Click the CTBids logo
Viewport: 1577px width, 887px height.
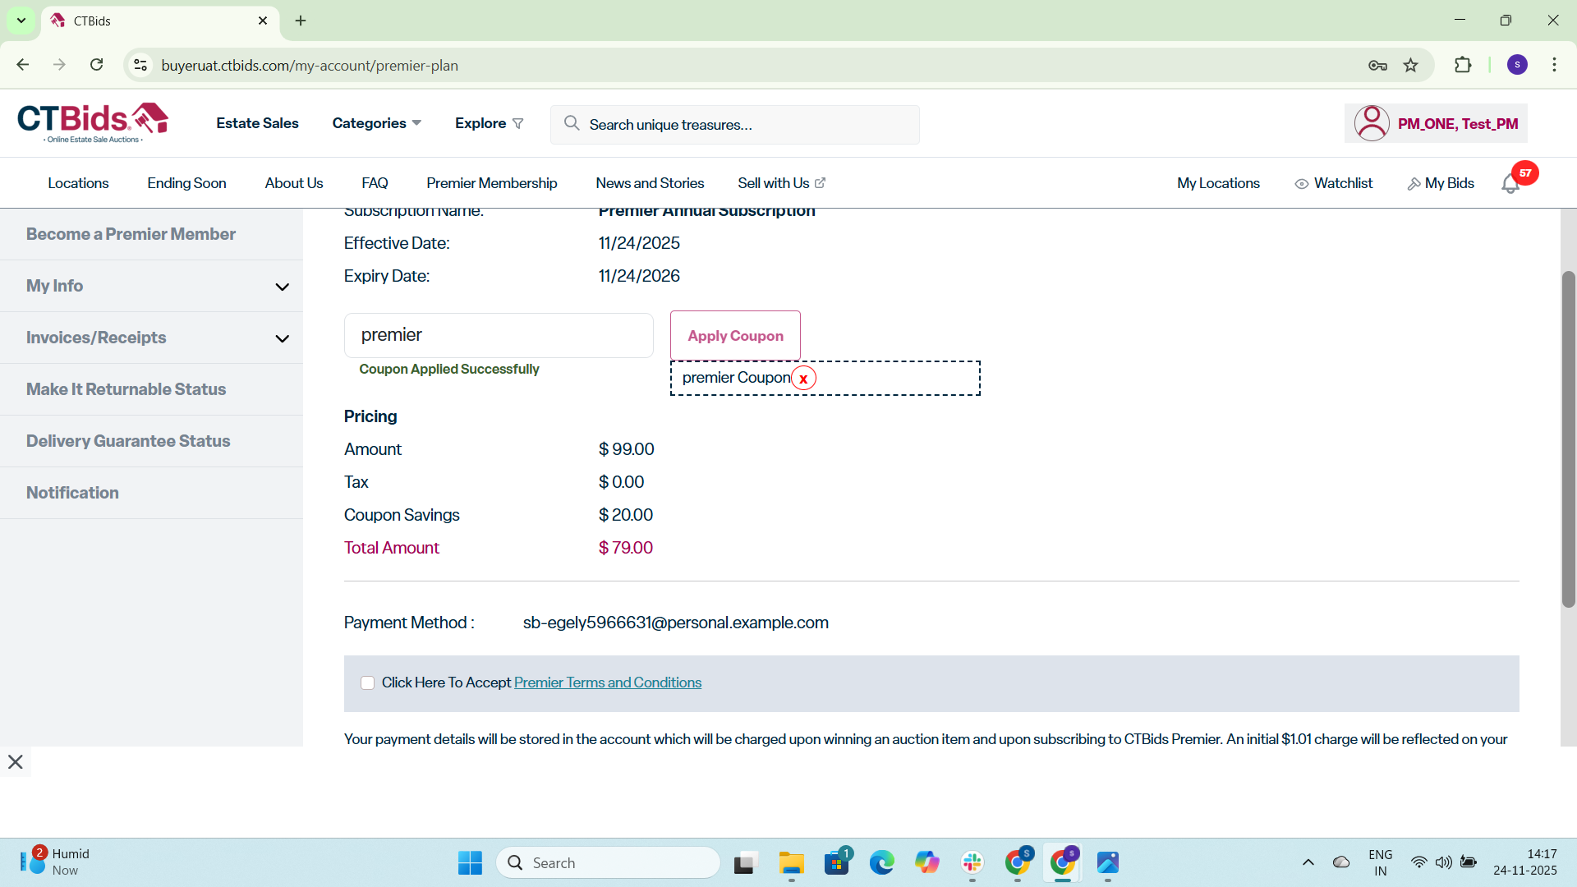click(x=93, y=123)
